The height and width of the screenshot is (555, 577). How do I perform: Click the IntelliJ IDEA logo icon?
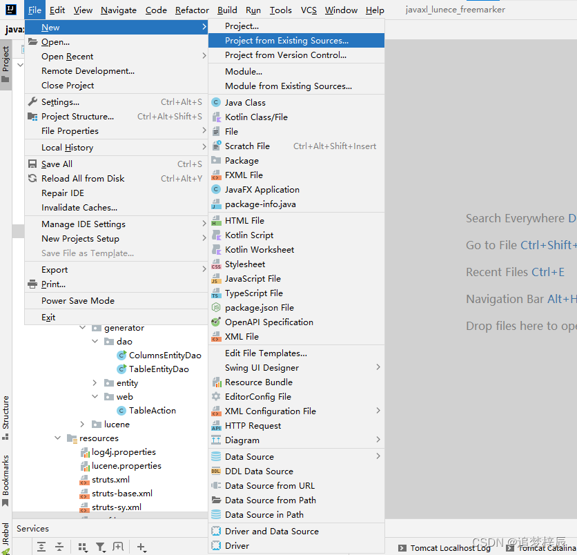[11, 9]
